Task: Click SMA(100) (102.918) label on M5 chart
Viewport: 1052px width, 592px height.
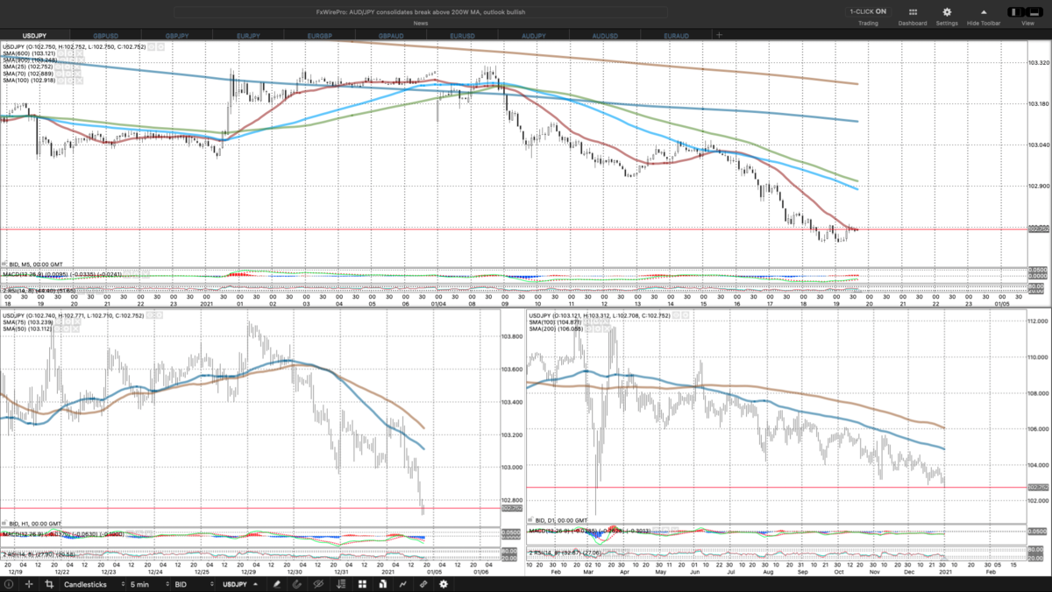Action: 30,81
